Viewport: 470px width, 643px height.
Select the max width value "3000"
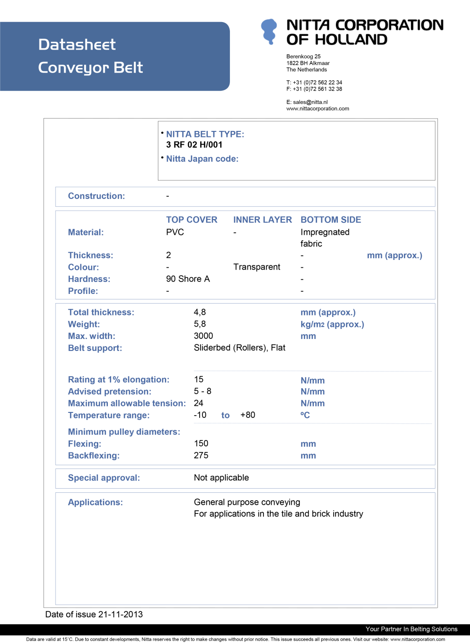coord(203,336)
